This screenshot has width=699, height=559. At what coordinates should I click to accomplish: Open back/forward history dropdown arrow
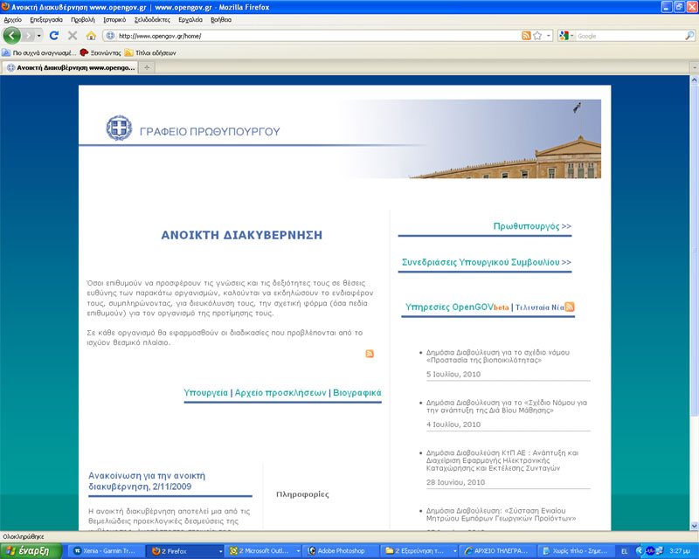pos(39,36)
